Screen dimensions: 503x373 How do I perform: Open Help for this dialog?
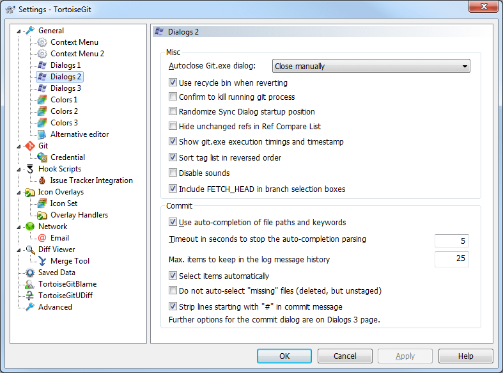click(x=465, y=356)
